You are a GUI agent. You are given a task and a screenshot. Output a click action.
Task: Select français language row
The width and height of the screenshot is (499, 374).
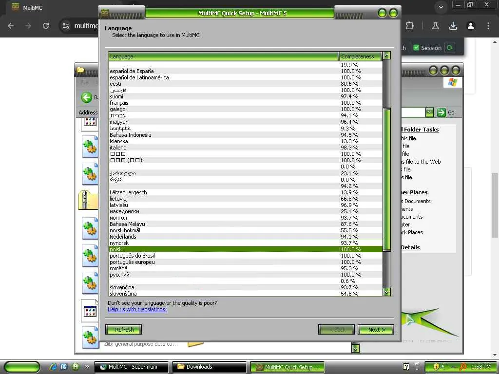[x=246, y=103]
